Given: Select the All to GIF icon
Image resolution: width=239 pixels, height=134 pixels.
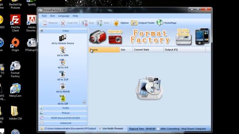Looking at the screenshot, I should click(x=63, y=98).
